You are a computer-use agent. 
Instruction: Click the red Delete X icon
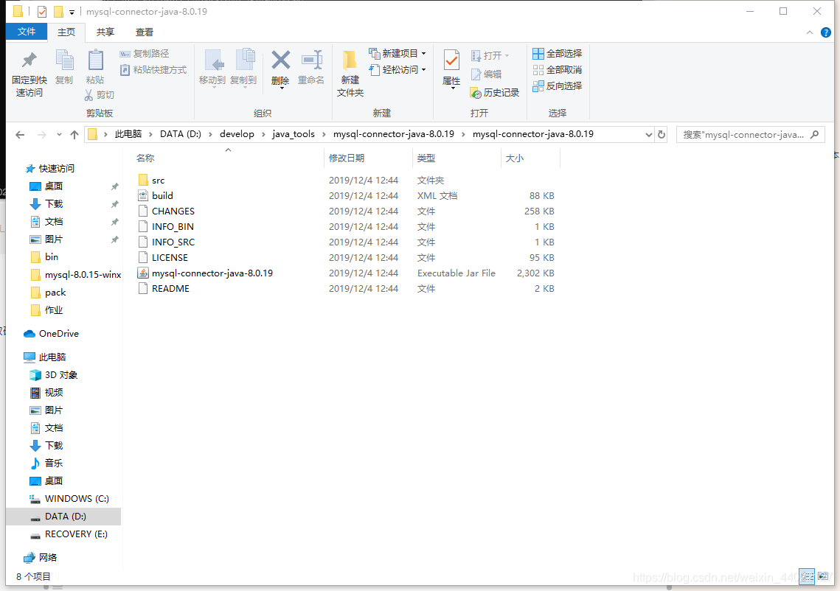coord(281,60)
